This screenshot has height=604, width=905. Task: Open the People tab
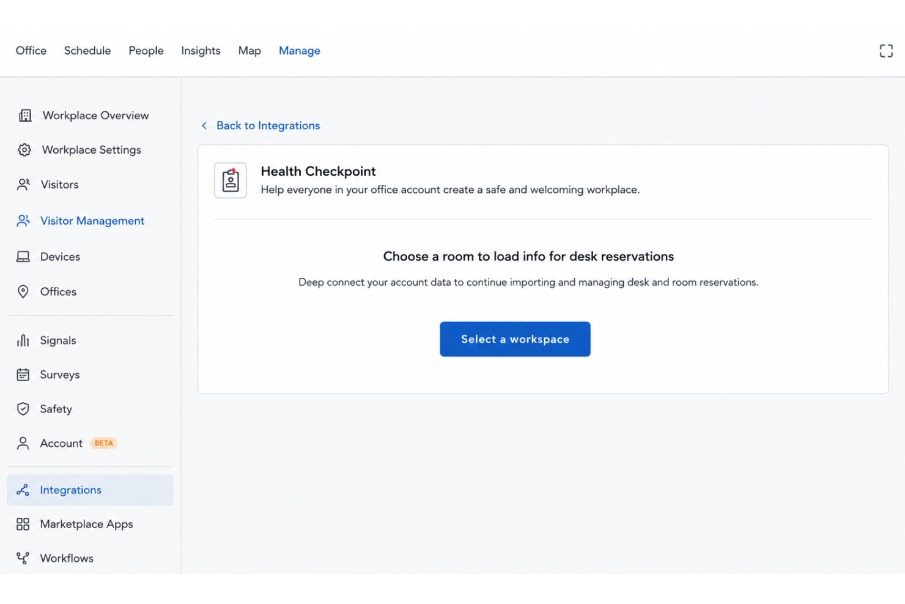(x=146, y=51)
